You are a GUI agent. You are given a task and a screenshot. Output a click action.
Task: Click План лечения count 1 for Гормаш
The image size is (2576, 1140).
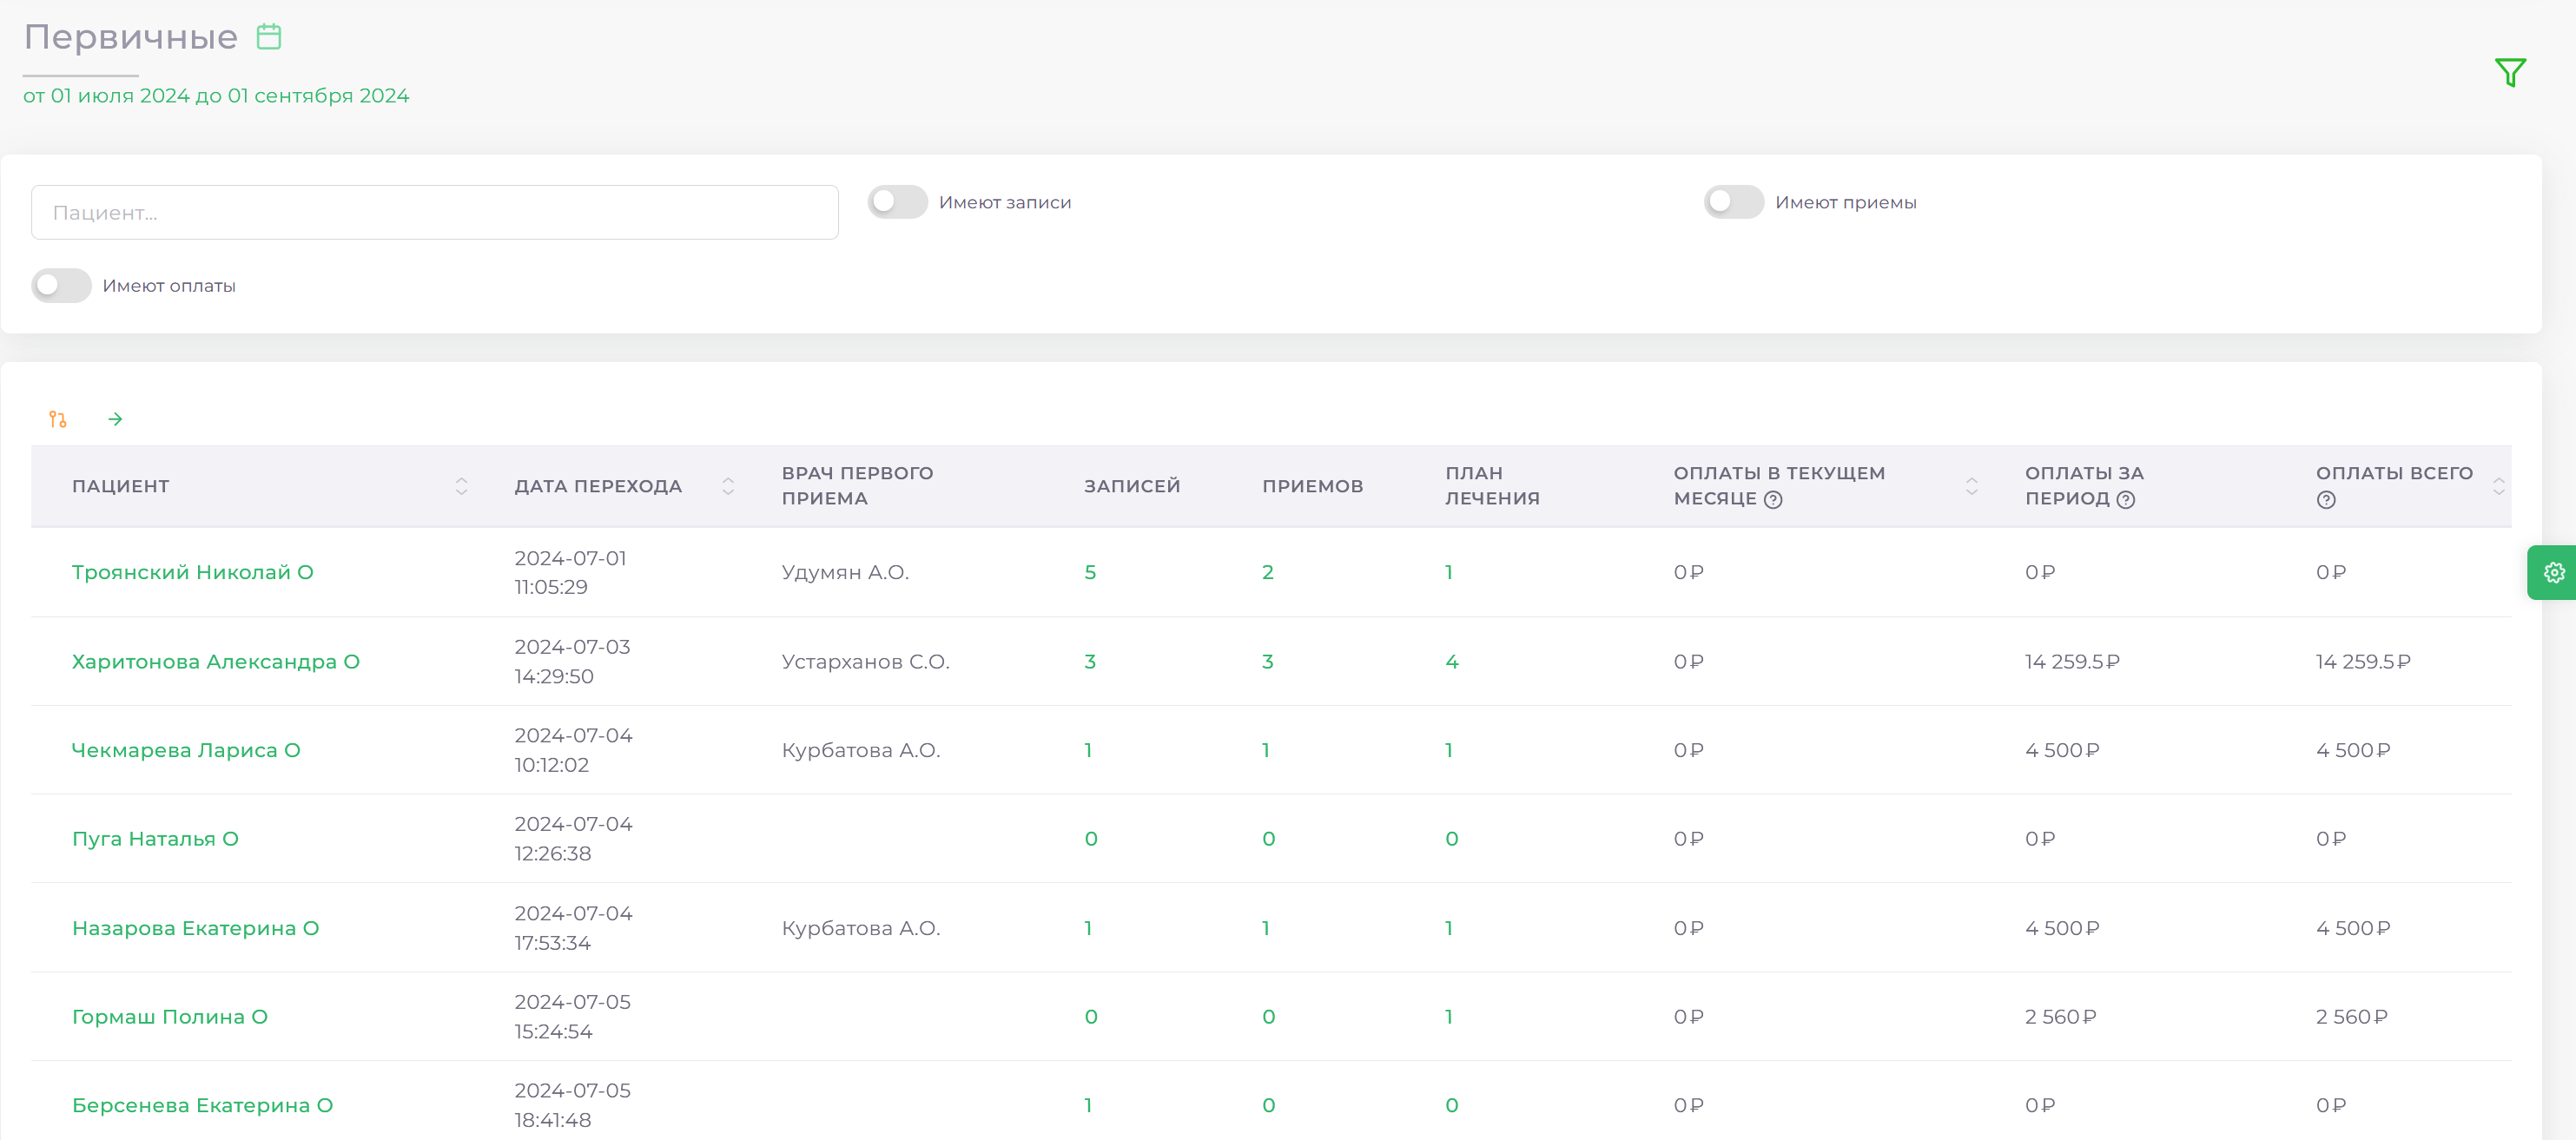1448,1017
